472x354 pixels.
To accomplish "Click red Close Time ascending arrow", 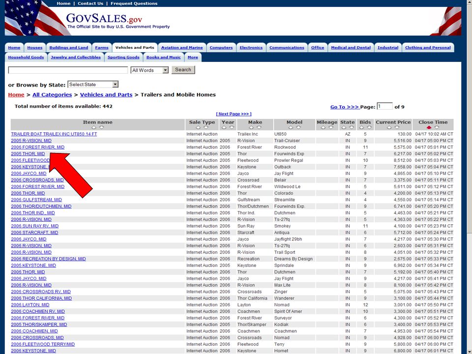I will (429, 127).
